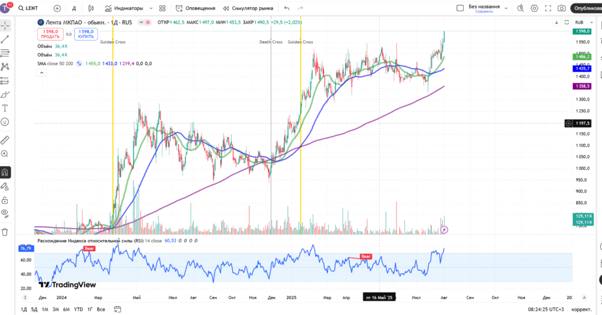Image resolution: width=602 pixels, height=315 pixels.
Task: Select the 1М date range
Action: pos(45,309)
